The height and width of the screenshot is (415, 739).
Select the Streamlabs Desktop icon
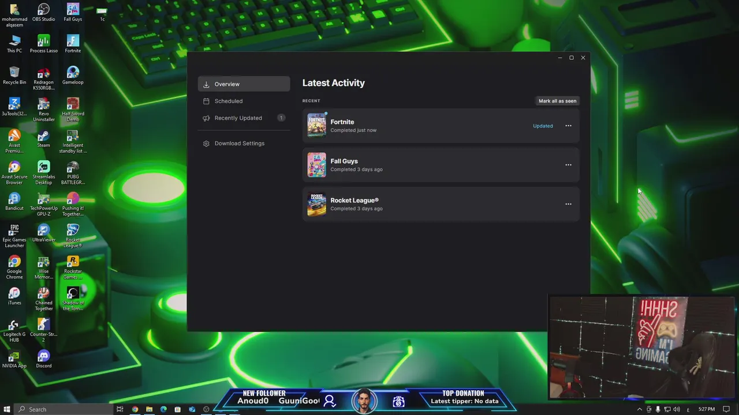point(43,173)
